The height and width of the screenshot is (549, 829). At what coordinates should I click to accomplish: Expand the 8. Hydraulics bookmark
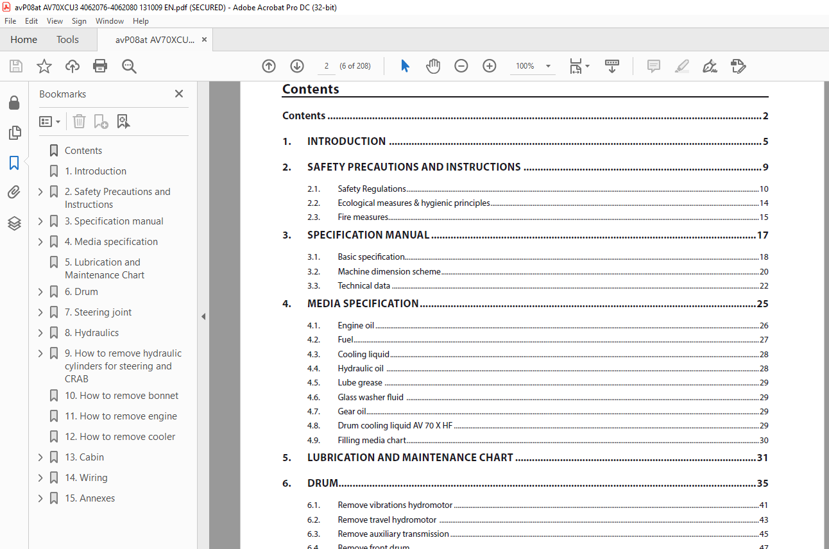tap(41, 333)
